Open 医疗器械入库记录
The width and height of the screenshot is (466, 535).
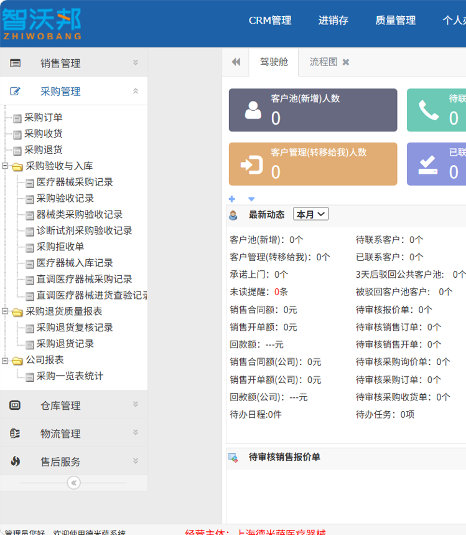(75, 263)
